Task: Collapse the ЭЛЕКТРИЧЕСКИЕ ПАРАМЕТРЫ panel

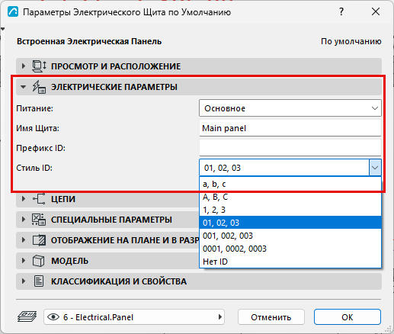Action: pyautogui.click(x=24, y=87)
